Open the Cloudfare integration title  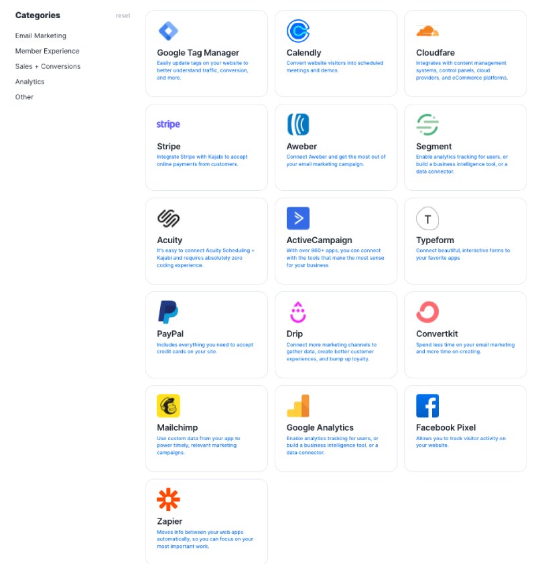pyautogui.click(x=435, y=53)
